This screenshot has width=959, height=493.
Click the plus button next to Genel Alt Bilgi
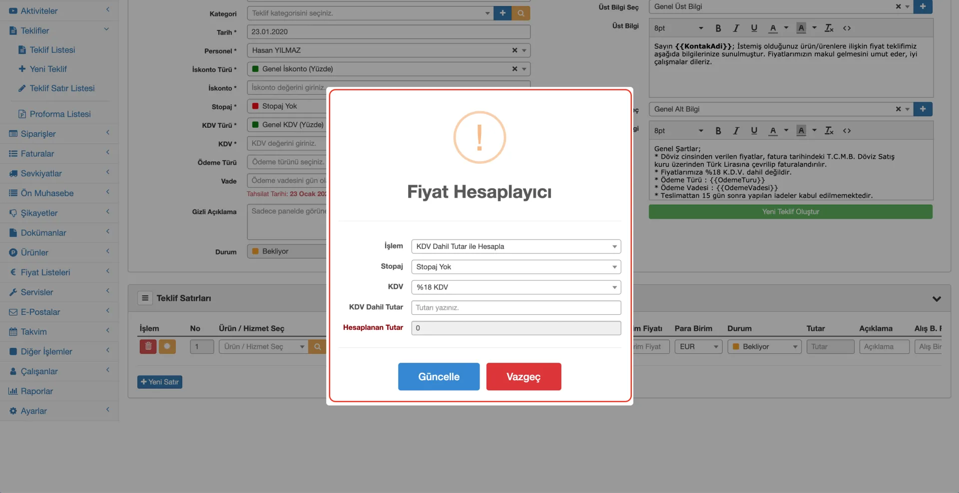[x=923, y=109]
